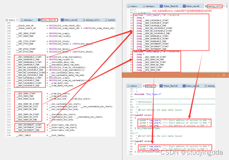Click __INT_DTCM_END symbol on line 198
The width and height of the screenshot is (229, 160).
pyautogui.click(x=25, y=52)
